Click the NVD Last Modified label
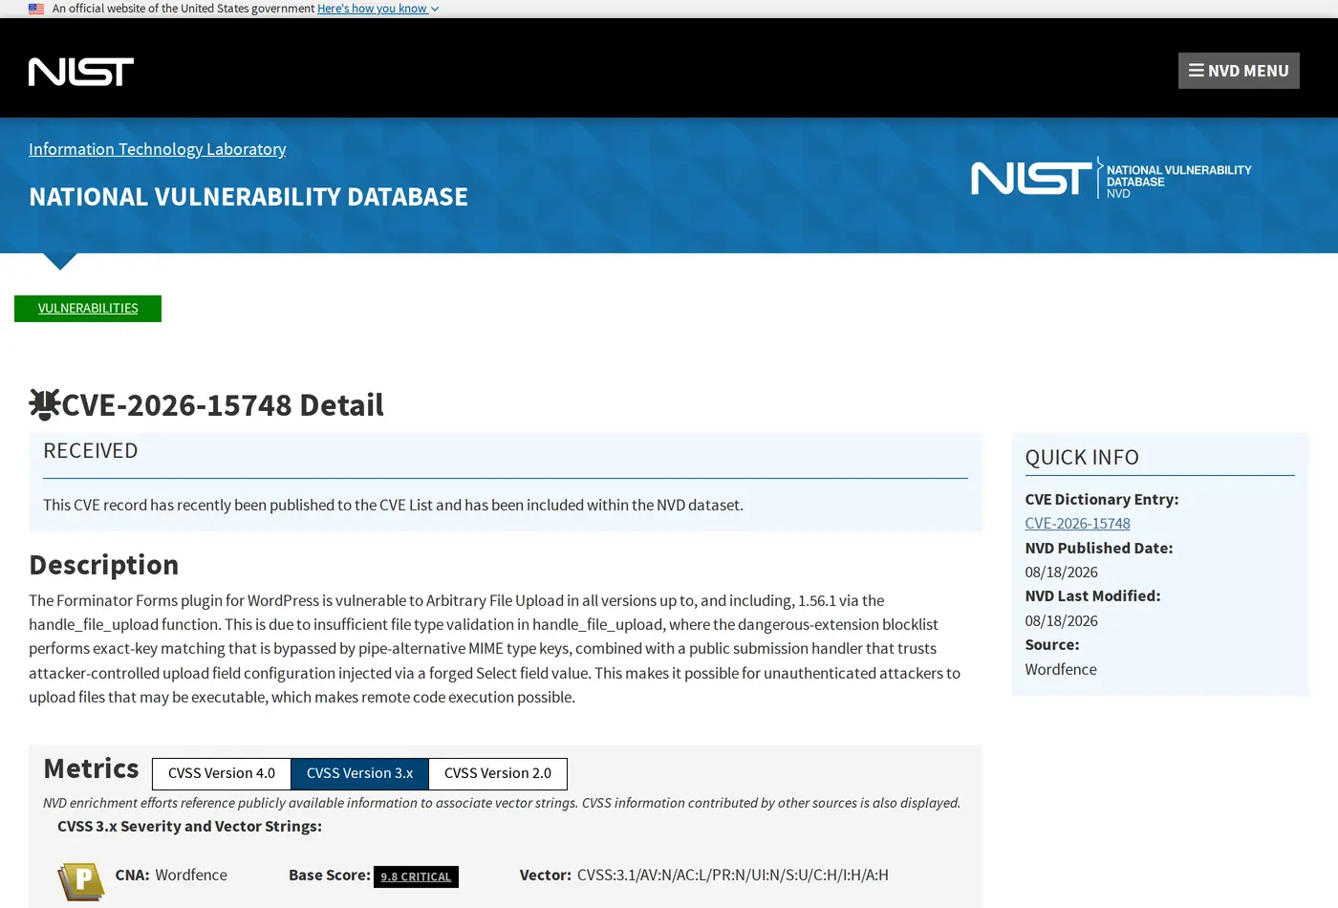 click(1092, 595)
